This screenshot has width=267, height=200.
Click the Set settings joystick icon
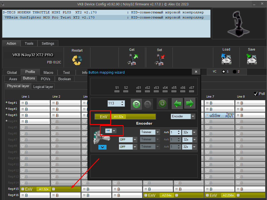pos(160,60)
